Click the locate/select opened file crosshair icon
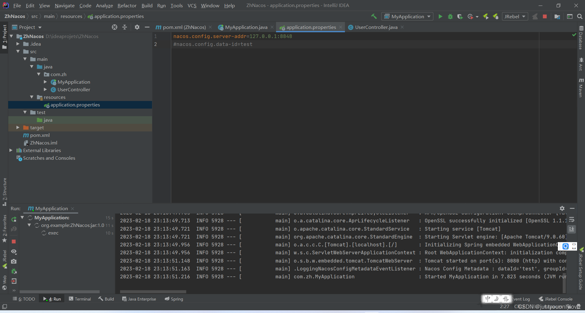Screen dimensions: 585x313 pyautogui.click(x=115, y=27)
